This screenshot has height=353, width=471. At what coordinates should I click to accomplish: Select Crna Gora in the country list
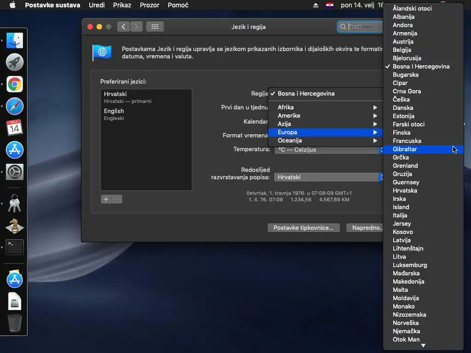click(424, 91)
